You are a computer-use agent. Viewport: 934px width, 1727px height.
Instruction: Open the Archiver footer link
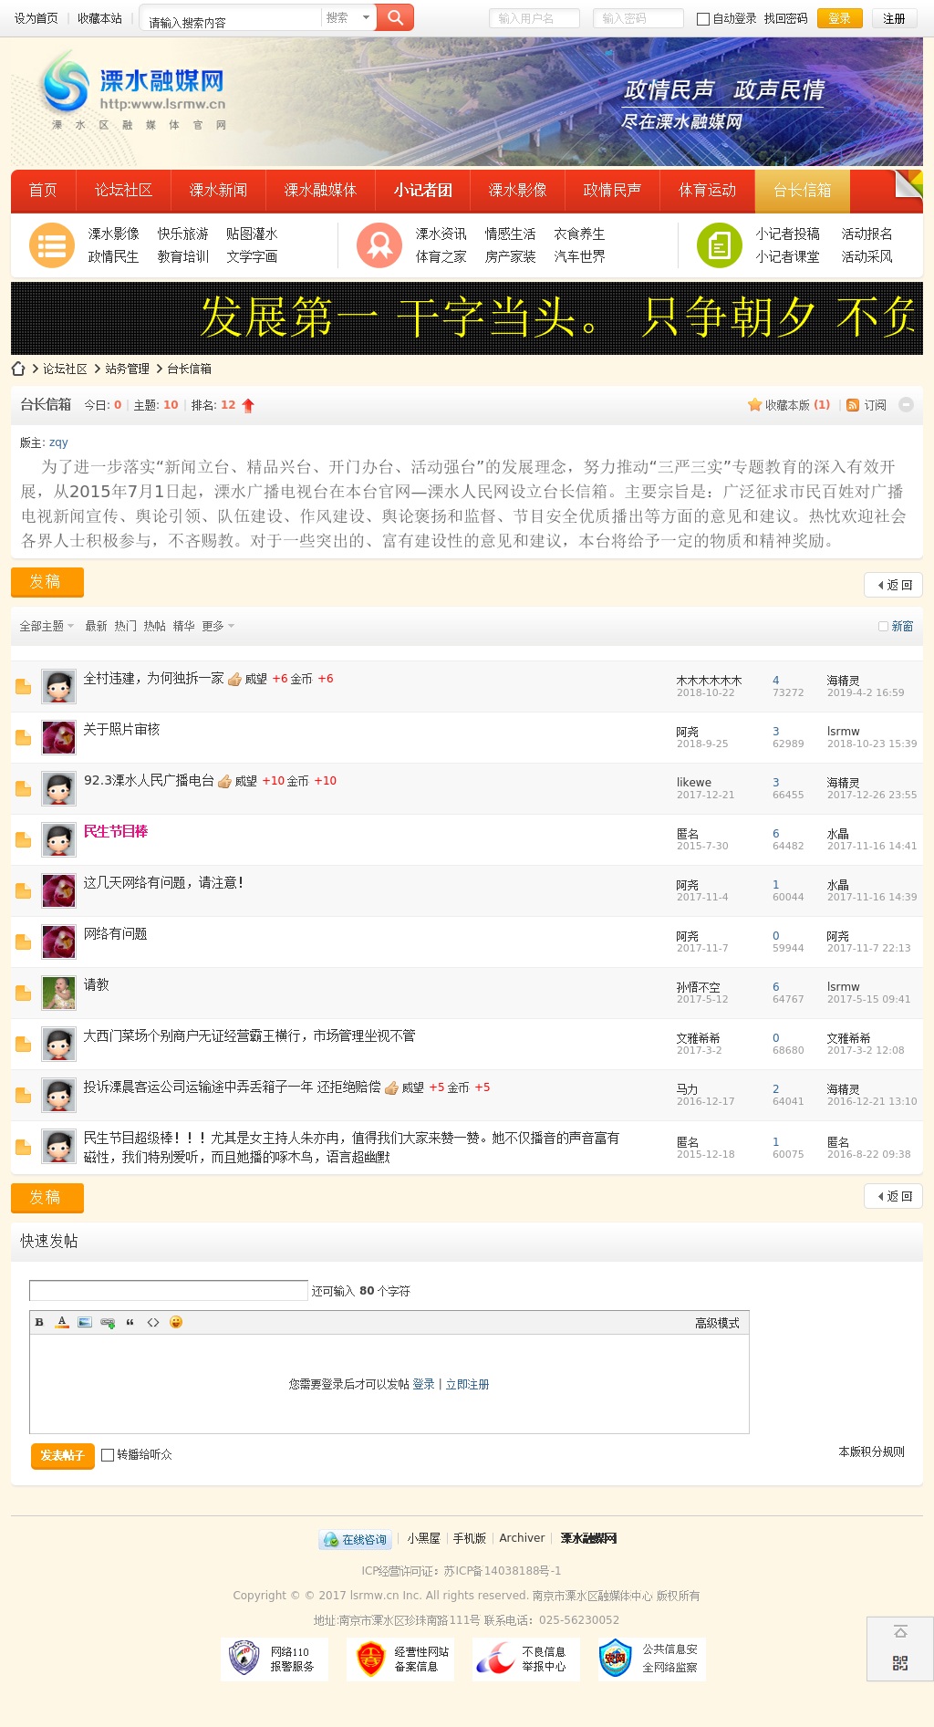point(522,1538)
